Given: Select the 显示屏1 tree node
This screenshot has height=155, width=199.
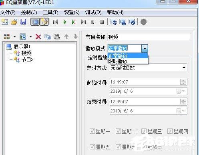Looking at the screenshot, I should click(x=22, y=47).
